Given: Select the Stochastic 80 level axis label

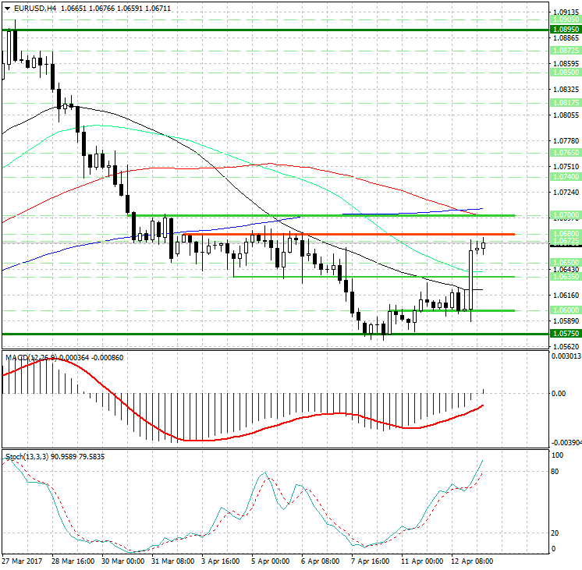Looking at the screenshot, I should pyautogui.click(x=557, y=471).
